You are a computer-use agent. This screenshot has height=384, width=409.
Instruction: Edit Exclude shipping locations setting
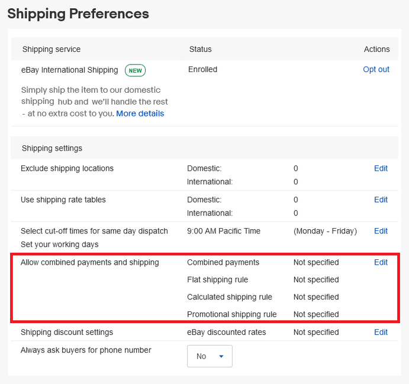381,168
